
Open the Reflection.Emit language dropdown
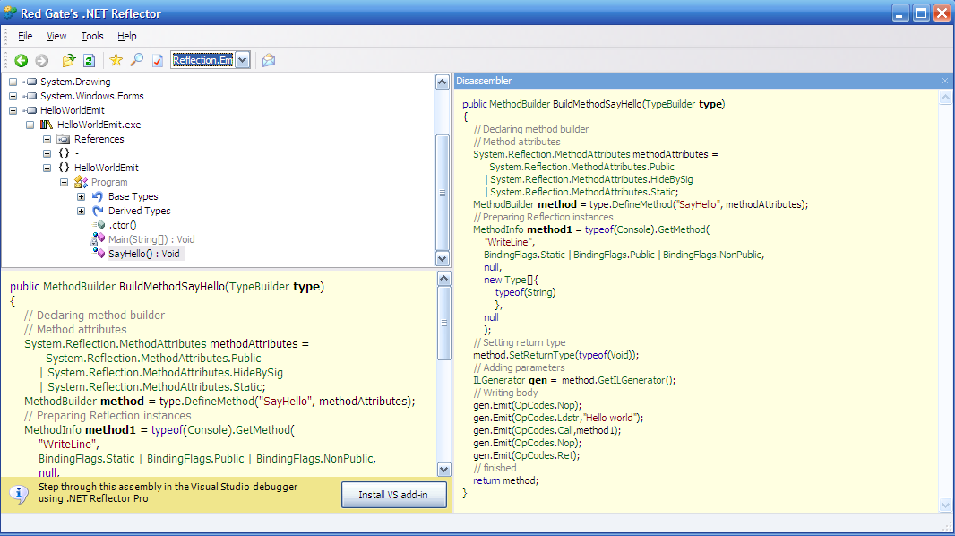243,60
